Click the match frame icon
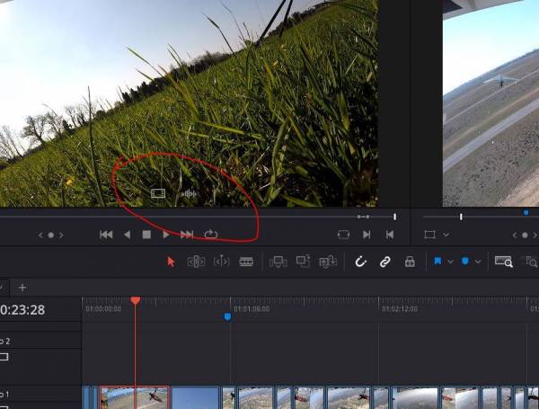This screenshot has height=409, width=539. tap(344, 235)
